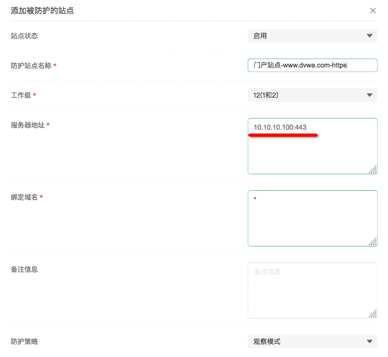The height and width of the screenshot is (357, 388).
Task: Click the 备注信息 field label
Action: click(x=24, y=269)
